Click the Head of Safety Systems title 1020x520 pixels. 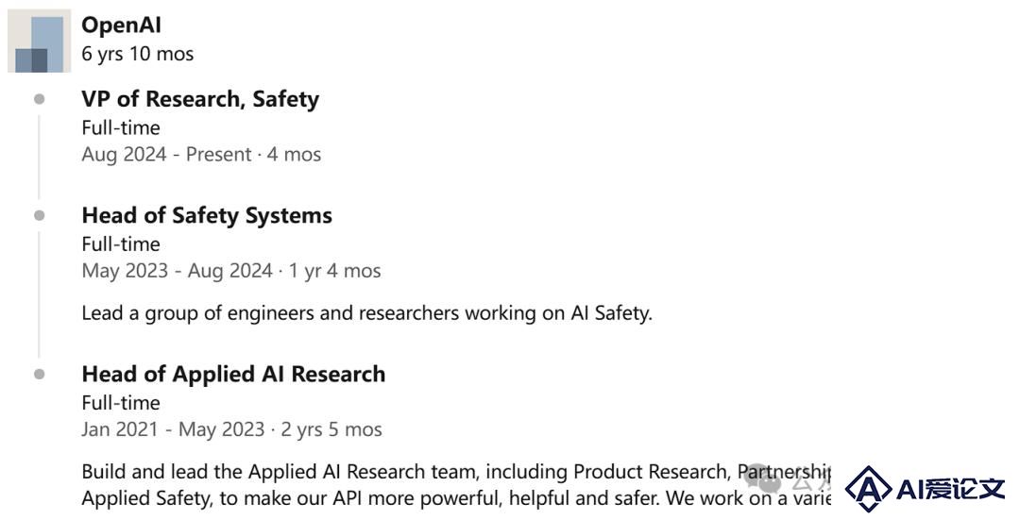pyautogui.click(x=207, y=215)
